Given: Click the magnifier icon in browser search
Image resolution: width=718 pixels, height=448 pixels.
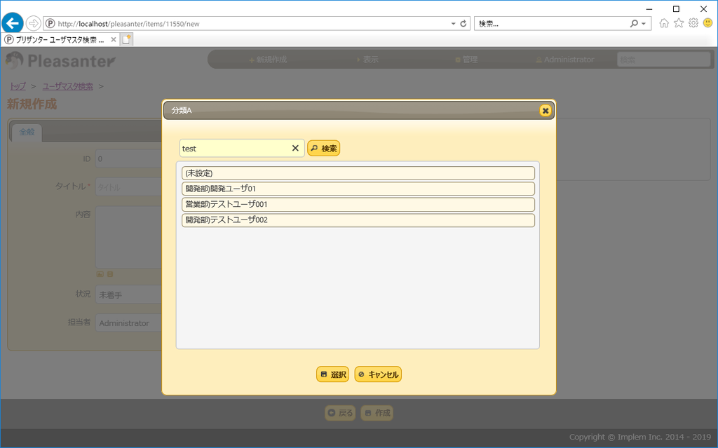Looking at the screenshot, I should pyautogui.click(x=634, y=23).
